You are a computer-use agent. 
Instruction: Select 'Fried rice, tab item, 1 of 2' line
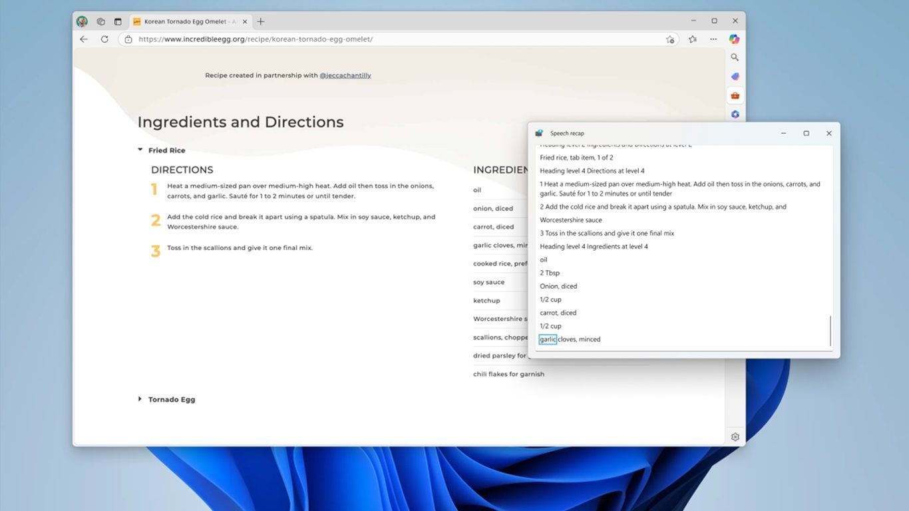(576, 158)
